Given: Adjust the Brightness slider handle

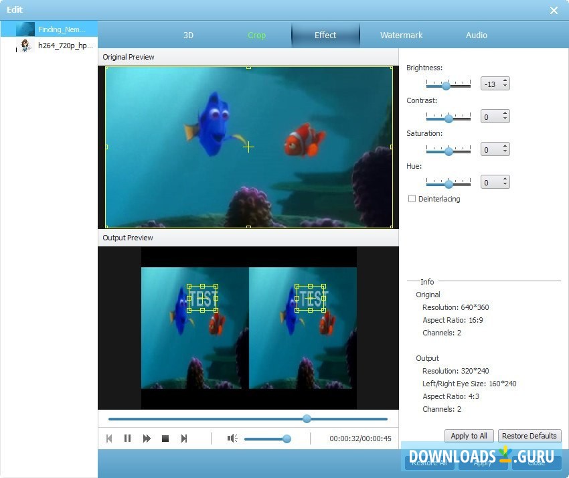Looking at the screenshot, I should [446, 86].
